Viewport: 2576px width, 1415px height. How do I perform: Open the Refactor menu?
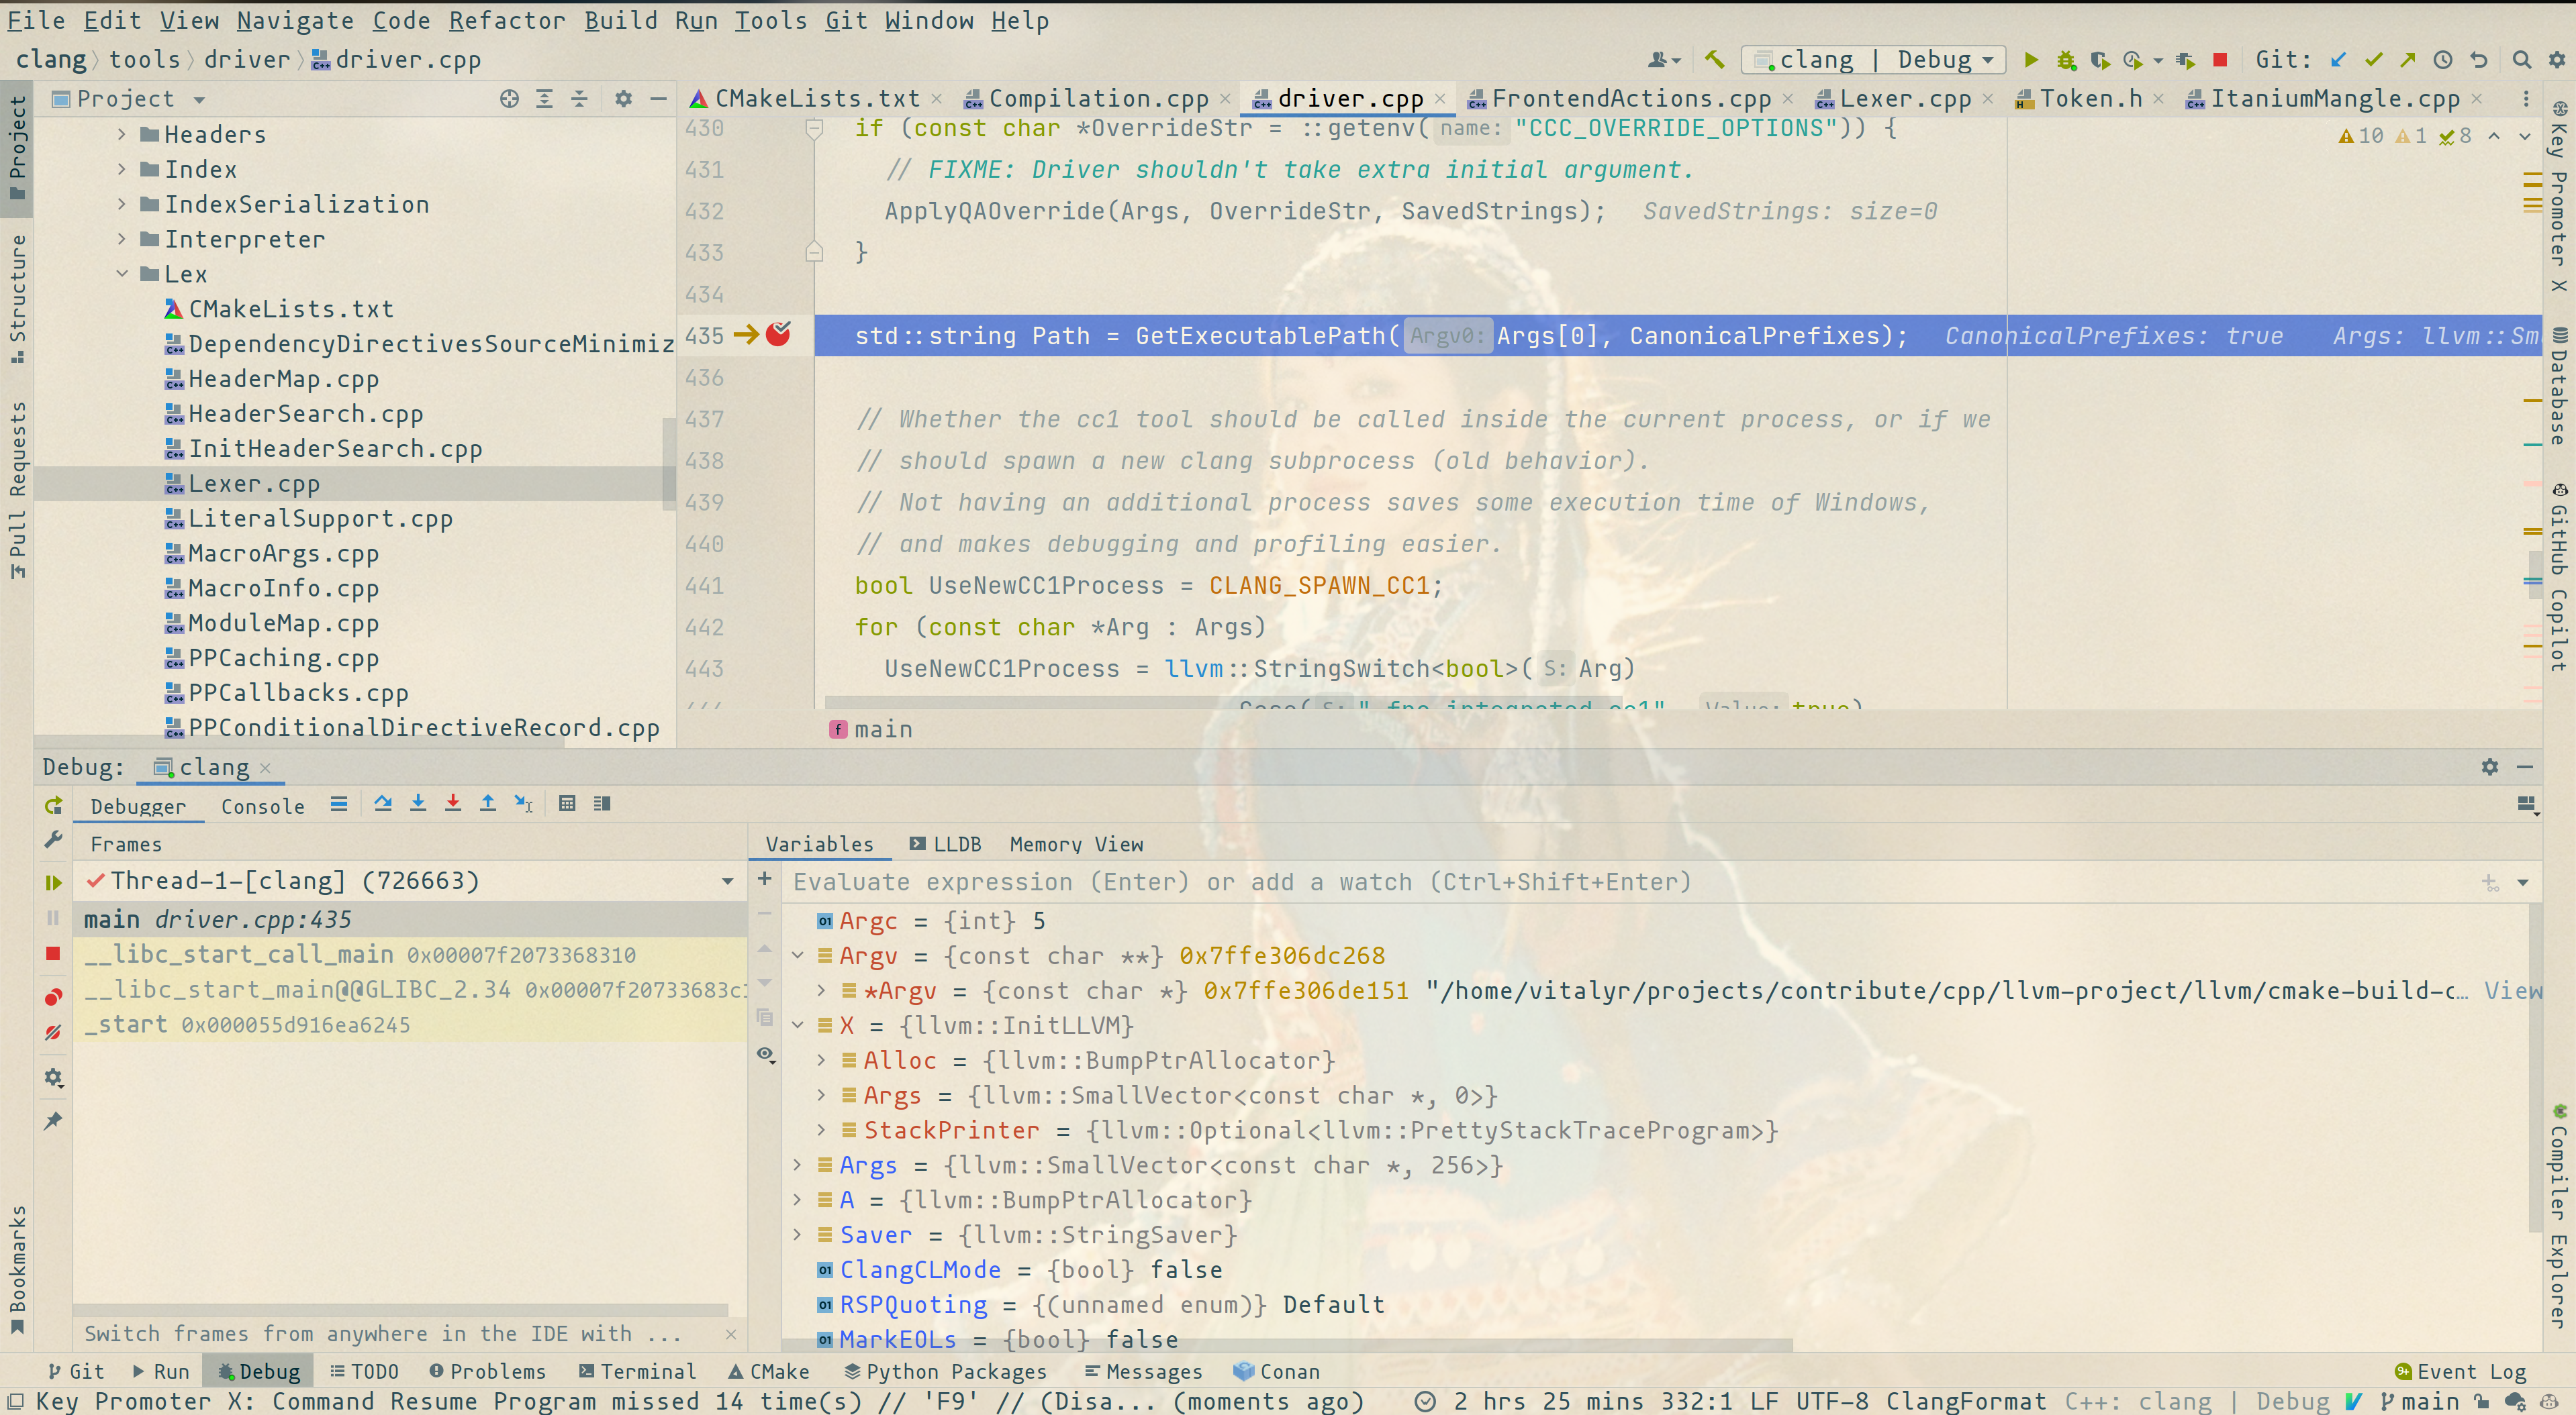506,20
